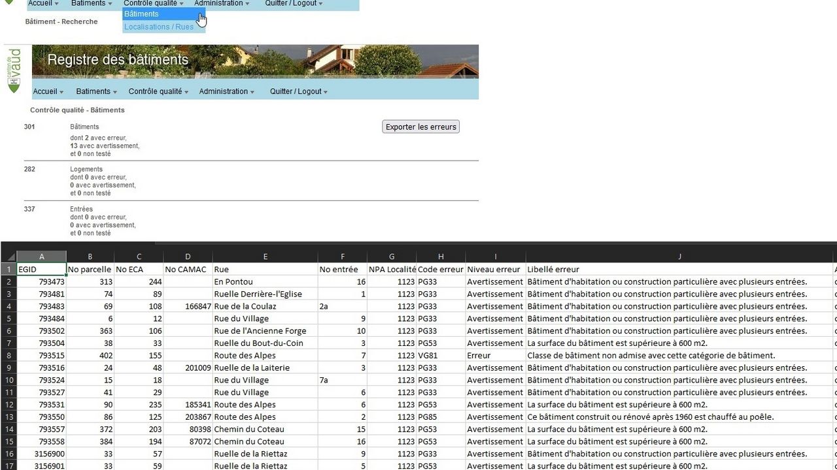Select the column J header
This screenshot has height=470, width=837.
679,257
